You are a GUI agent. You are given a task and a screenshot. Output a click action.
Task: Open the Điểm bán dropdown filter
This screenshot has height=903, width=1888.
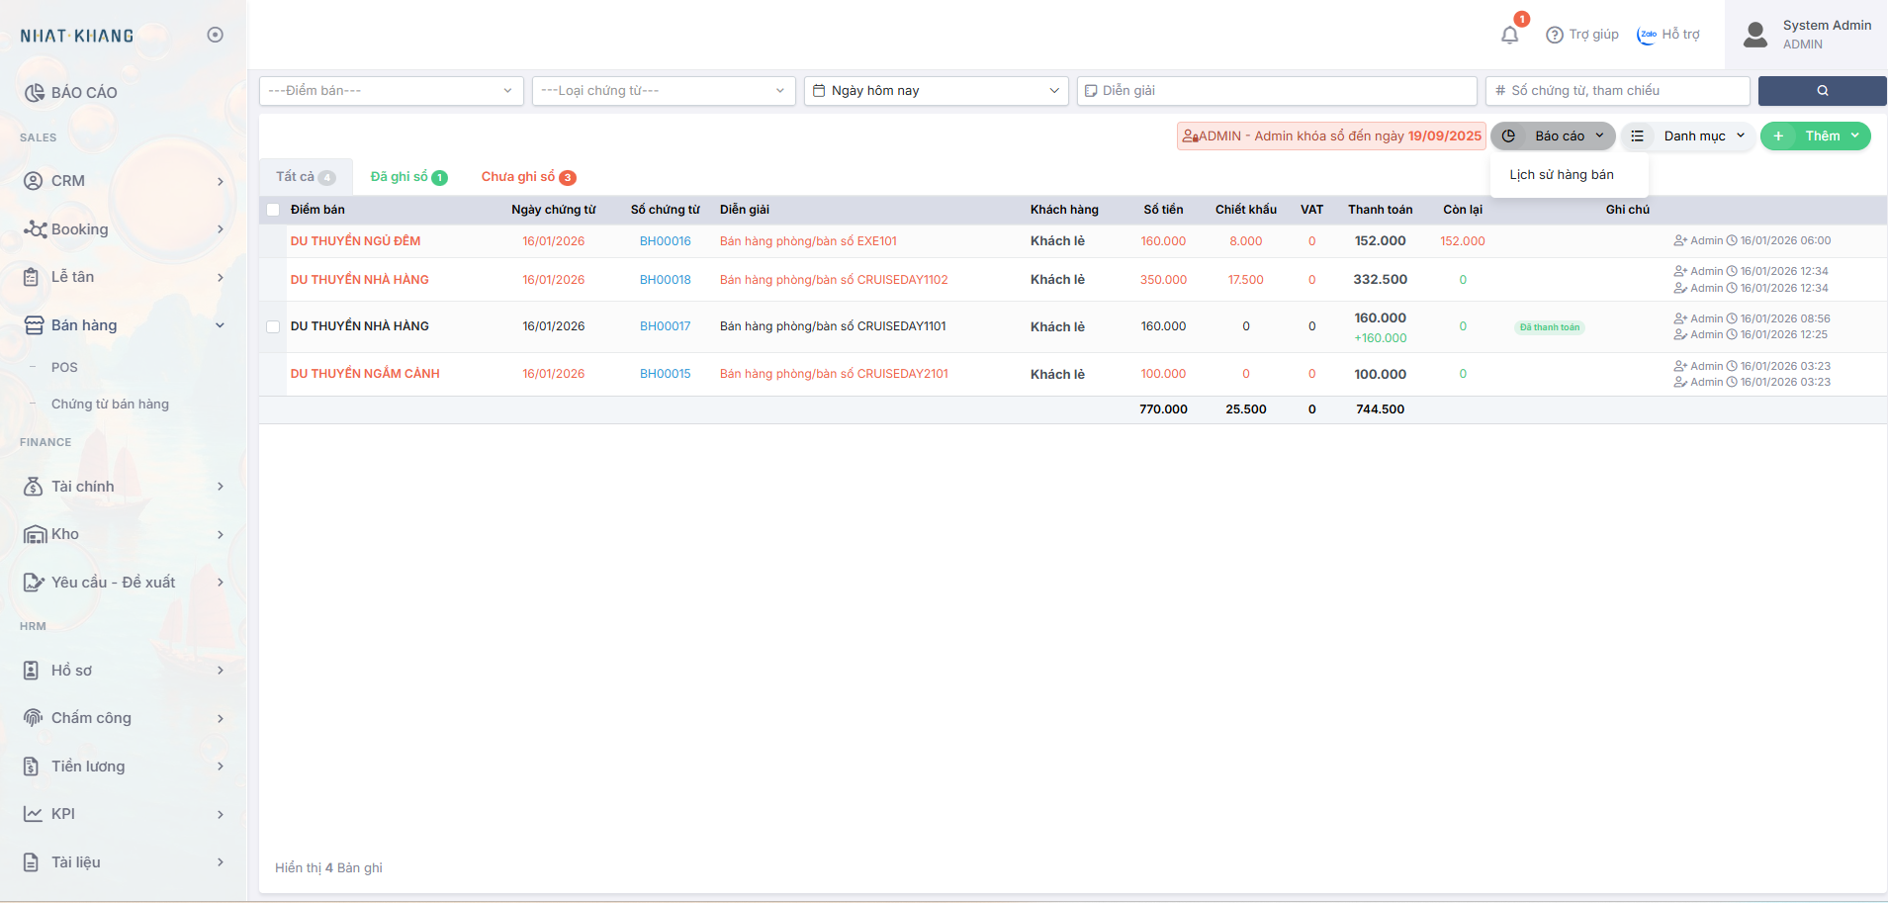(x=392, y=91)
